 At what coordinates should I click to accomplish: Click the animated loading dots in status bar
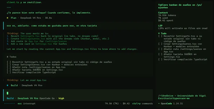(x=9, y=104)
